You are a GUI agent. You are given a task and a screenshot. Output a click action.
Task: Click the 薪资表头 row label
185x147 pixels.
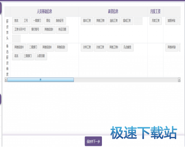coord(7,30)
